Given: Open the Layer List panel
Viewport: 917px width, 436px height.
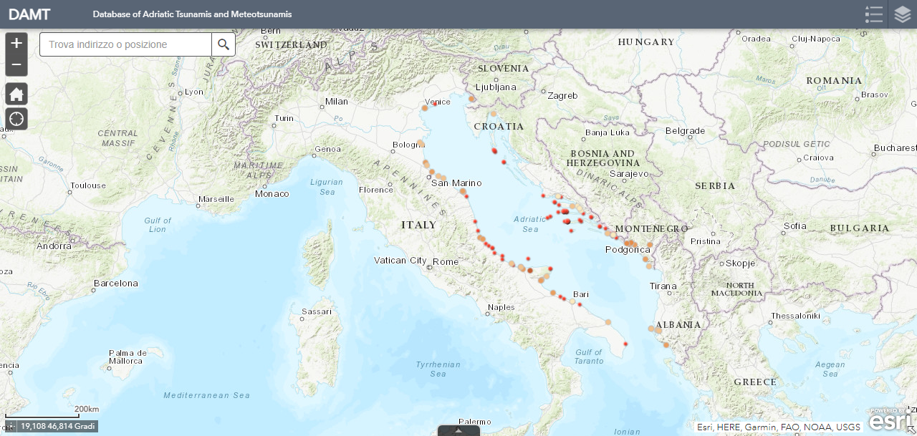Looking at the screenshot, I should pos(902,14).
